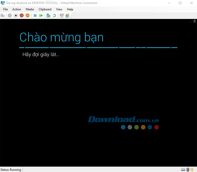Turn off the virtual machine
197x172 pixels.
click(x=16, y=15)
